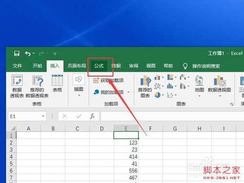244x183 pixels.
Task: Open the 数据透视表 PivotTable icon
Action: (x=17, y=86)
